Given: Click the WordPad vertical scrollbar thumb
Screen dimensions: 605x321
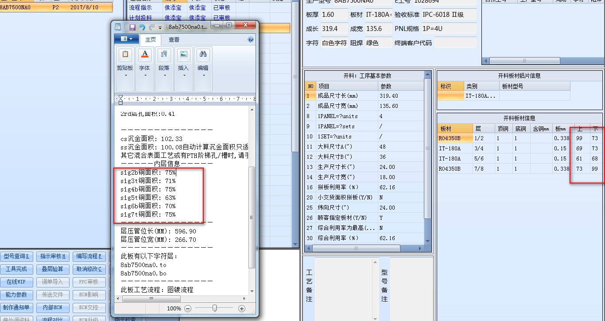Looking at the screenshot, I should coord(252,217).
